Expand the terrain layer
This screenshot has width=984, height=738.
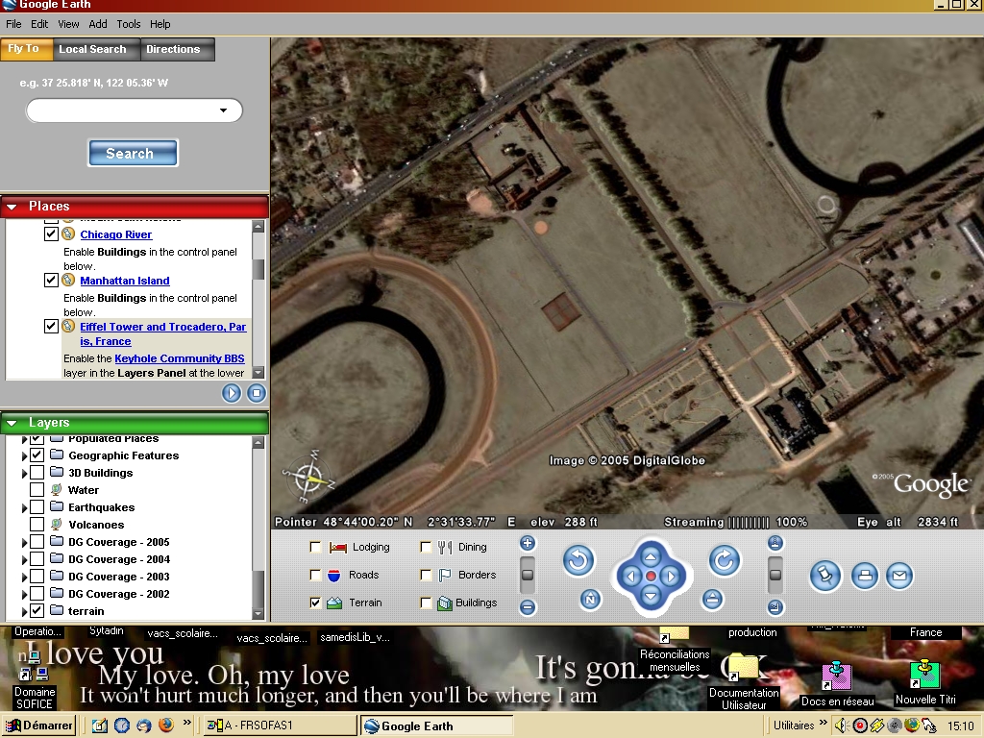pos(24,611)
